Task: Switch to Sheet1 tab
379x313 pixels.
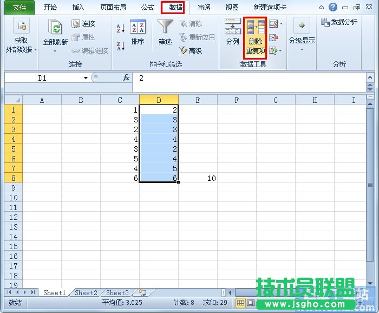Action: (55, 293)
